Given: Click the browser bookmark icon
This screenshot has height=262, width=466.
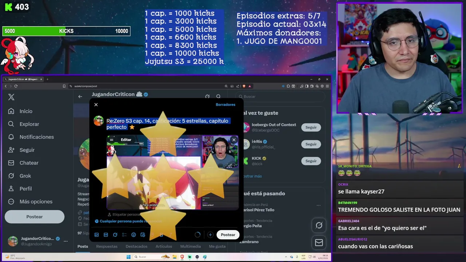Looking at the screenshot, I should pyautogui.click(x=64, y=86).
